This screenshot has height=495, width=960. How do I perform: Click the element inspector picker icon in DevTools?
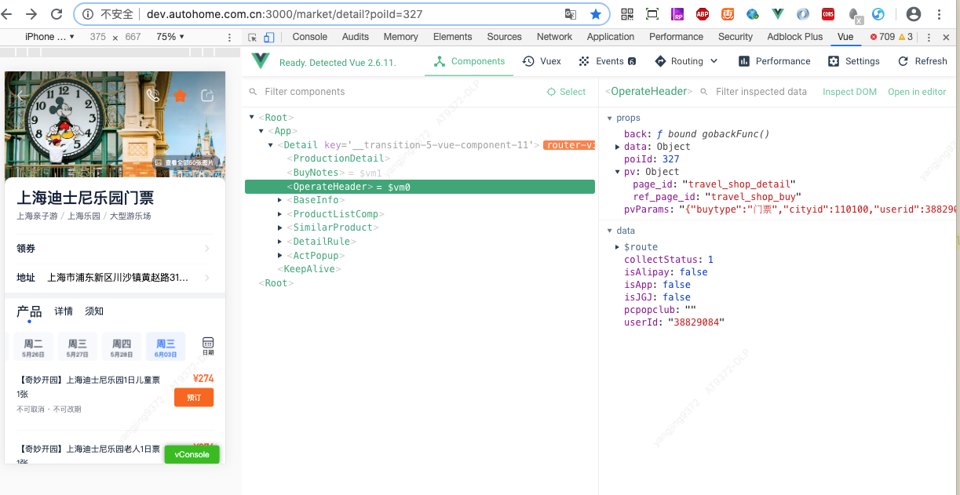[x=253, y=37]
